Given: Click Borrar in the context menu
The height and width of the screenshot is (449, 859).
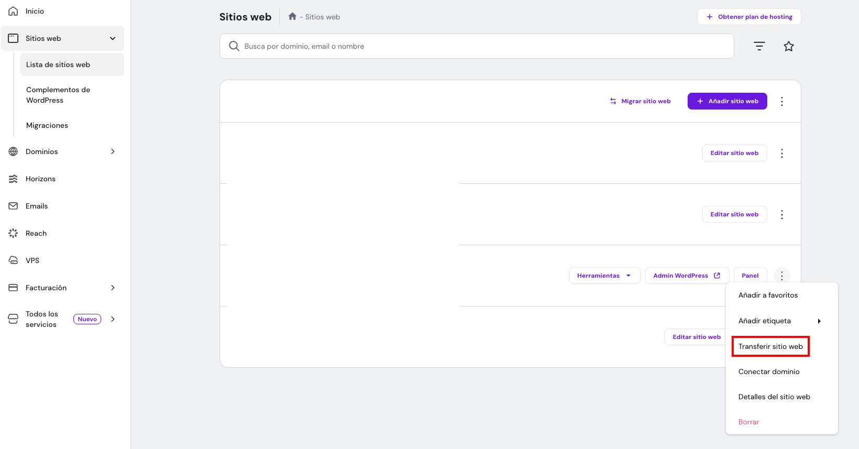Looking at the screenshot, I should click(748, 422).
